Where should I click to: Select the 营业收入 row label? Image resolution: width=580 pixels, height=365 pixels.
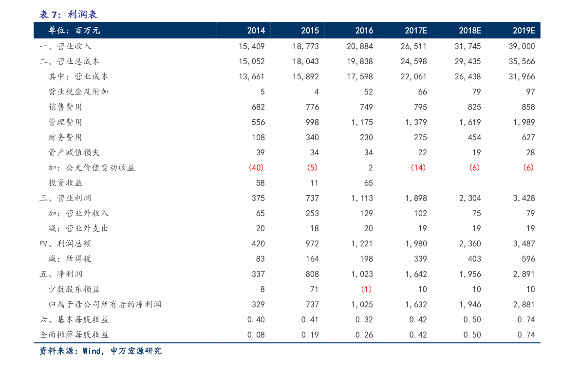[65, 46]
